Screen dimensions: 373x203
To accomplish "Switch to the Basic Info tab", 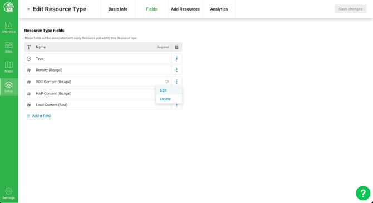I will click(x=118, y=9).
